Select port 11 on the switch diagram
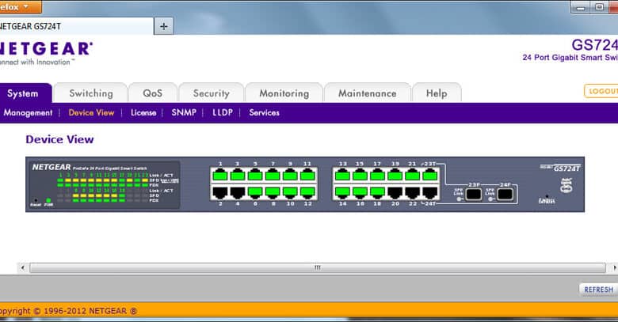 pyautogui.click(x=307, y=175)
